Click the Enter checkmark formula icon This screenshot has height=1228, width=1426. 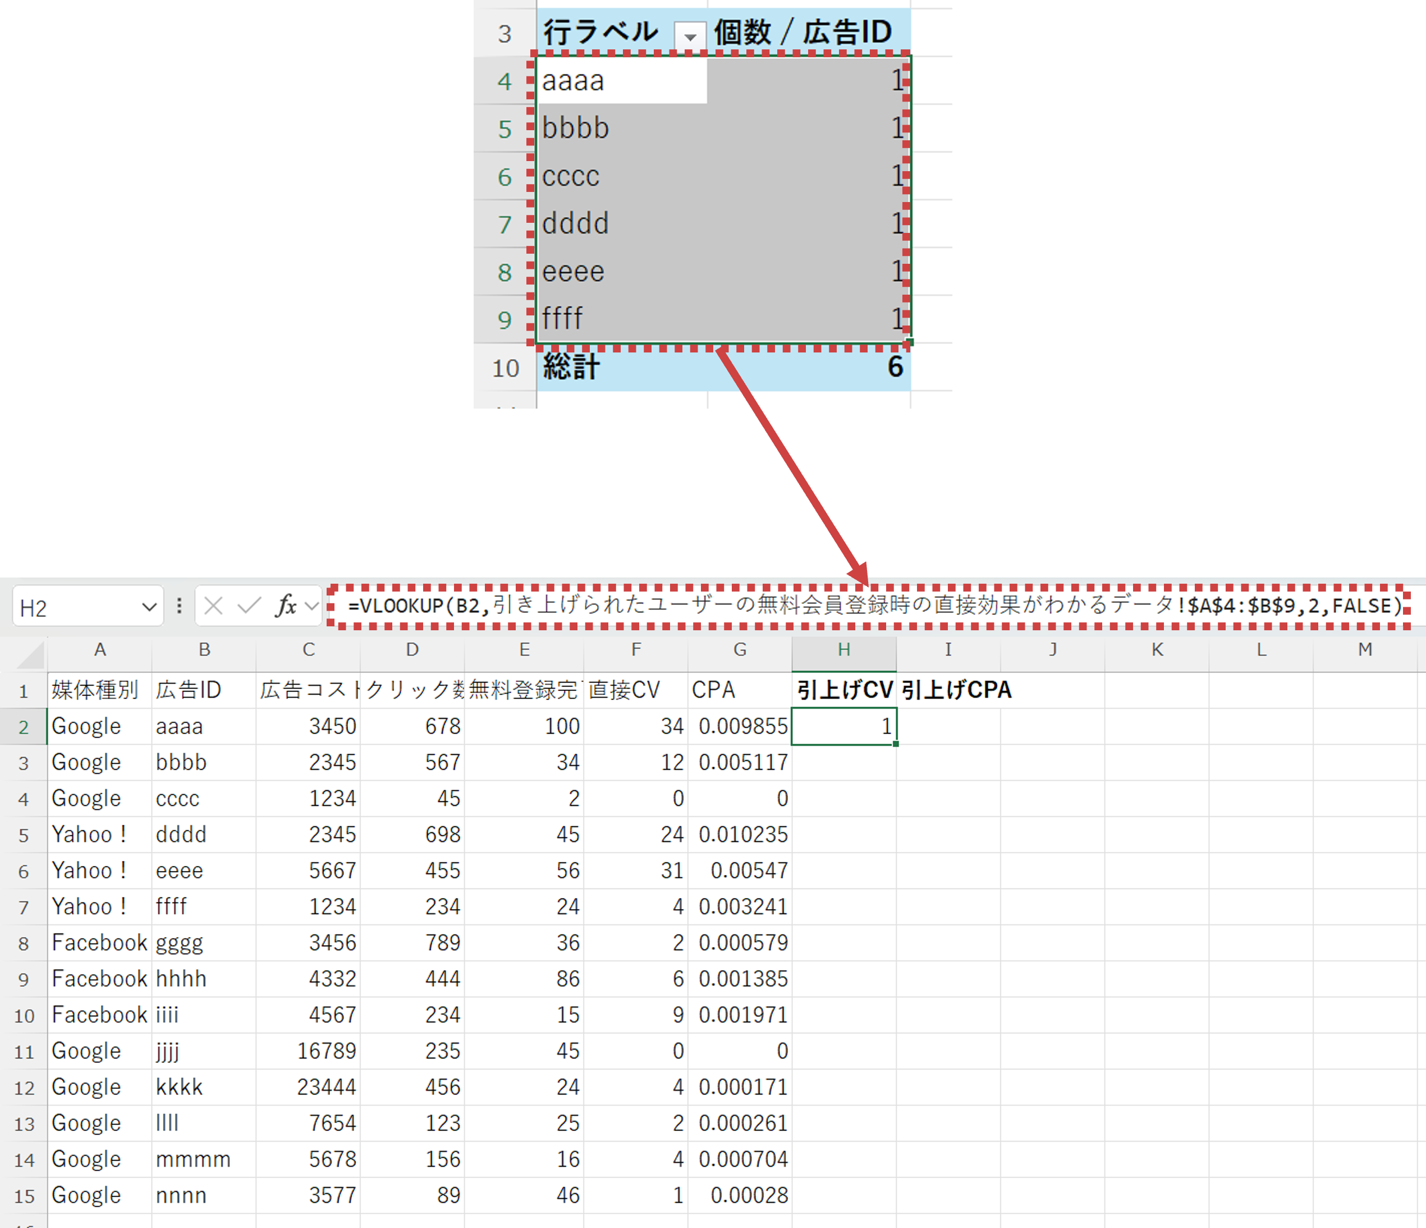[249, 606]
